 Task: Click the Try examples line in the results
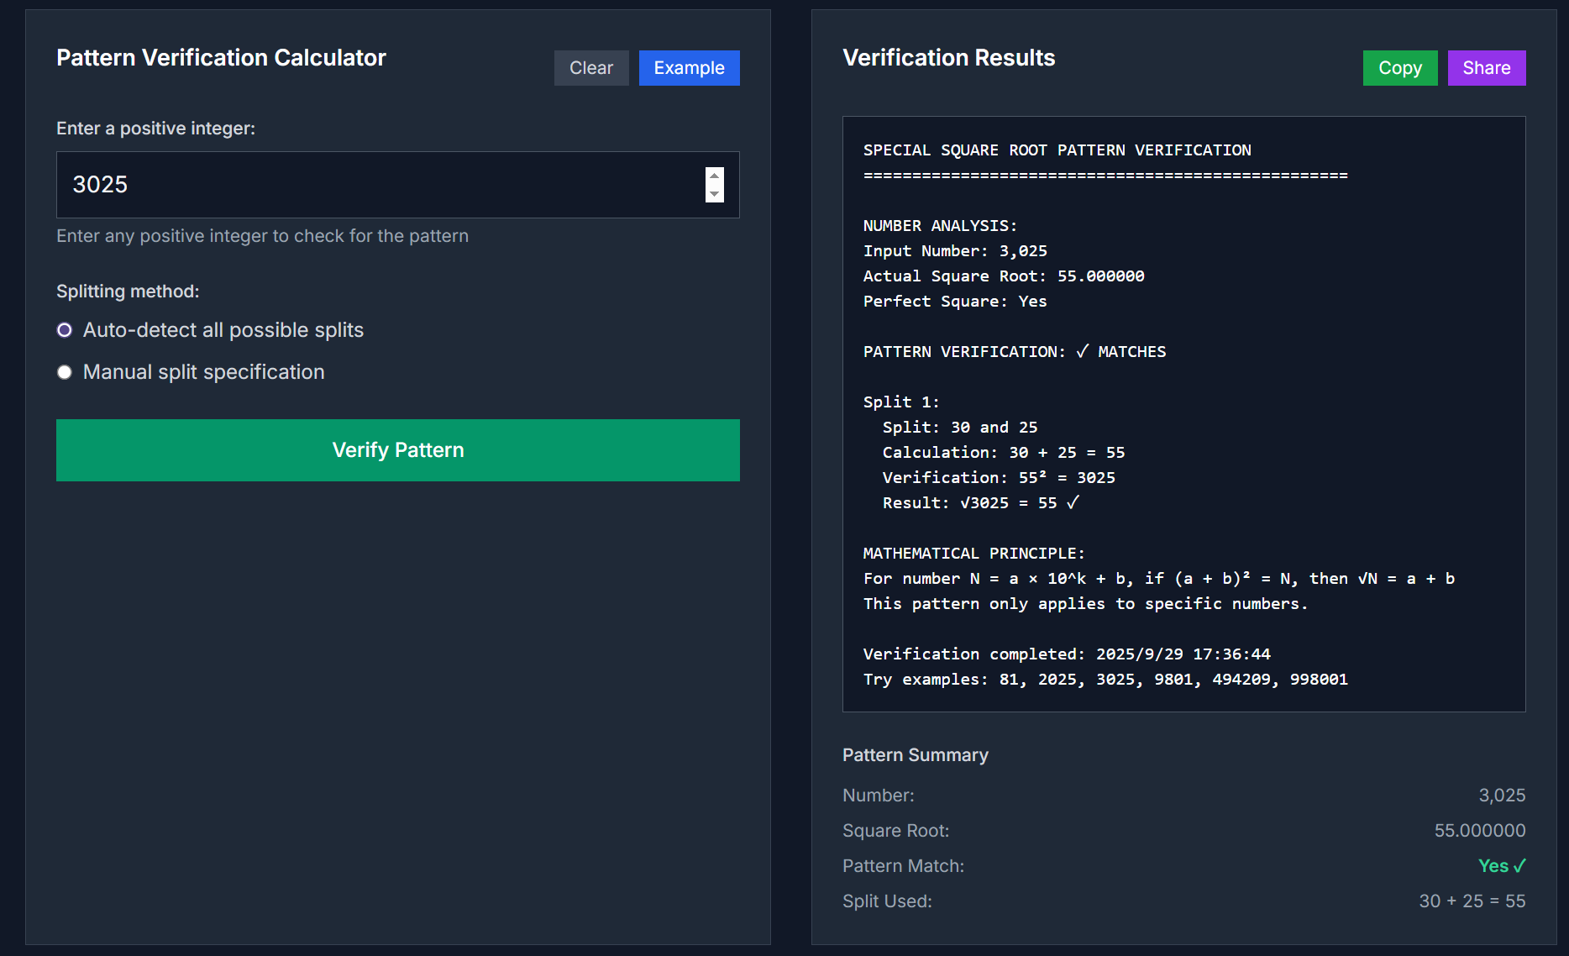pos(1105,680)
